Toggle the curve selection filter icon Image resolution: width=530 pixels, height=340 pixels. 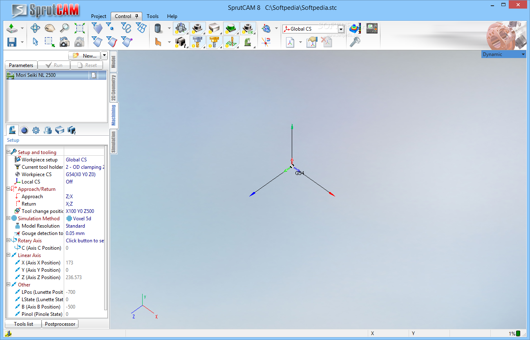point(126,28)
